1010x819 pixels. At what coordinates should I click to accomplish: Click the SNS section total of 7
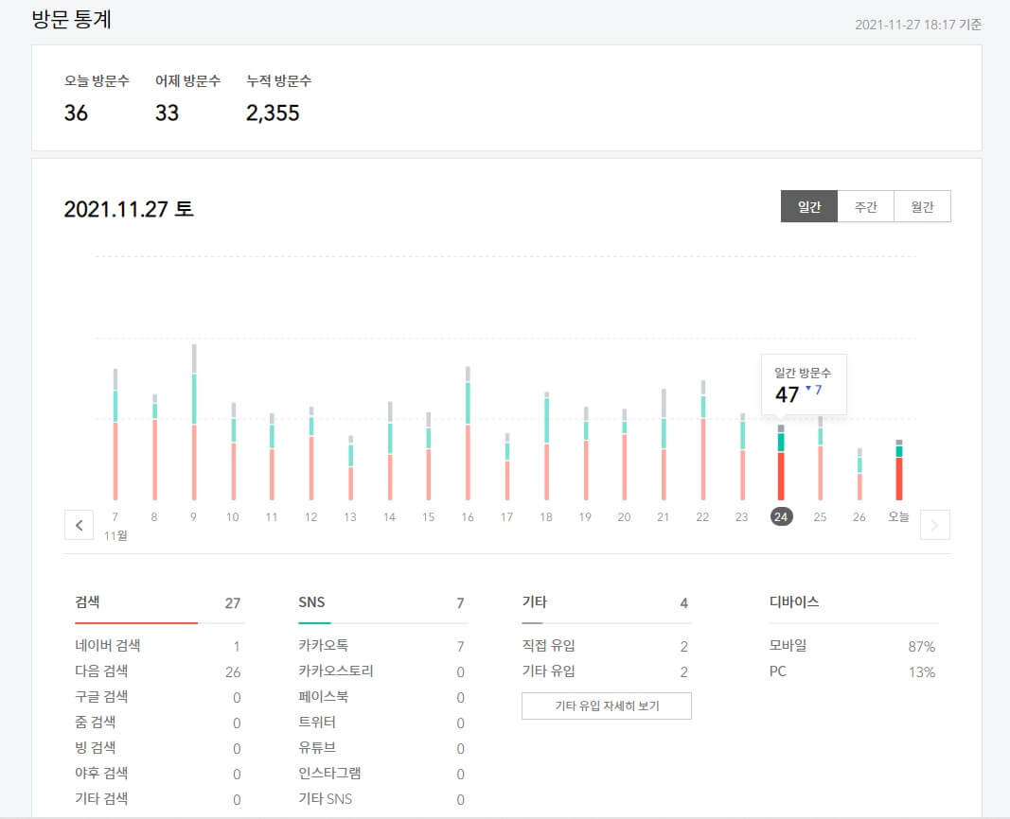[x=461, y=602]
